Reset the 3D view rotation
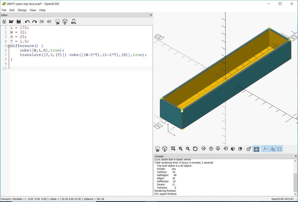The width and height of the screenshot is (298, 202). [195, 149]
